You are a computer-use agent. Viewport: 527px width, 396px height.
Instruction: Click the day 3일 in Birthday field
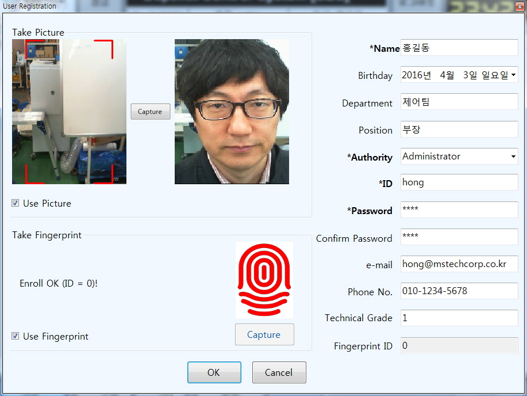pyautogui.click(x=470, y=75)
